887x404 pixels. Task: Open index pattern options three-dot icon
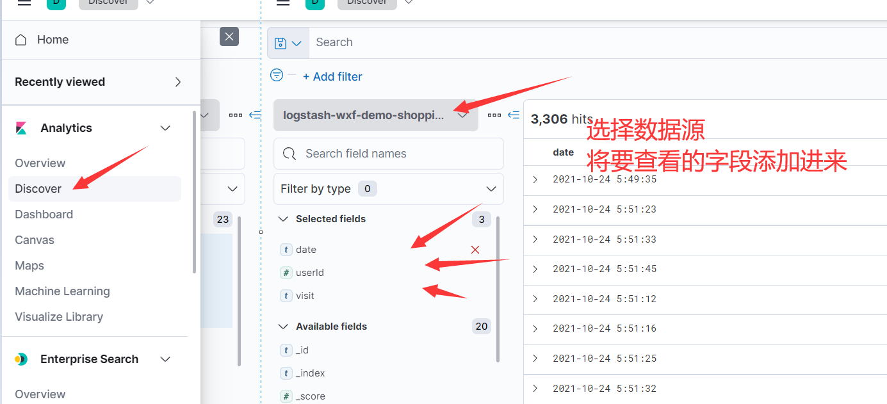pyautogui.click(x=494, y=115)
